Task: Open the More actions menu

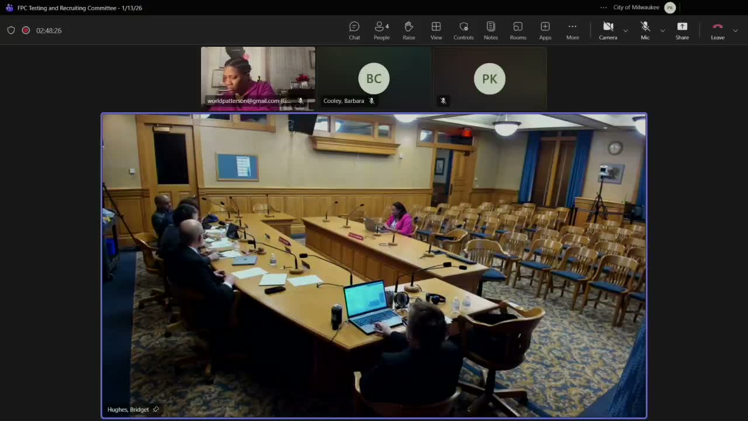Action: coord(572,30)
